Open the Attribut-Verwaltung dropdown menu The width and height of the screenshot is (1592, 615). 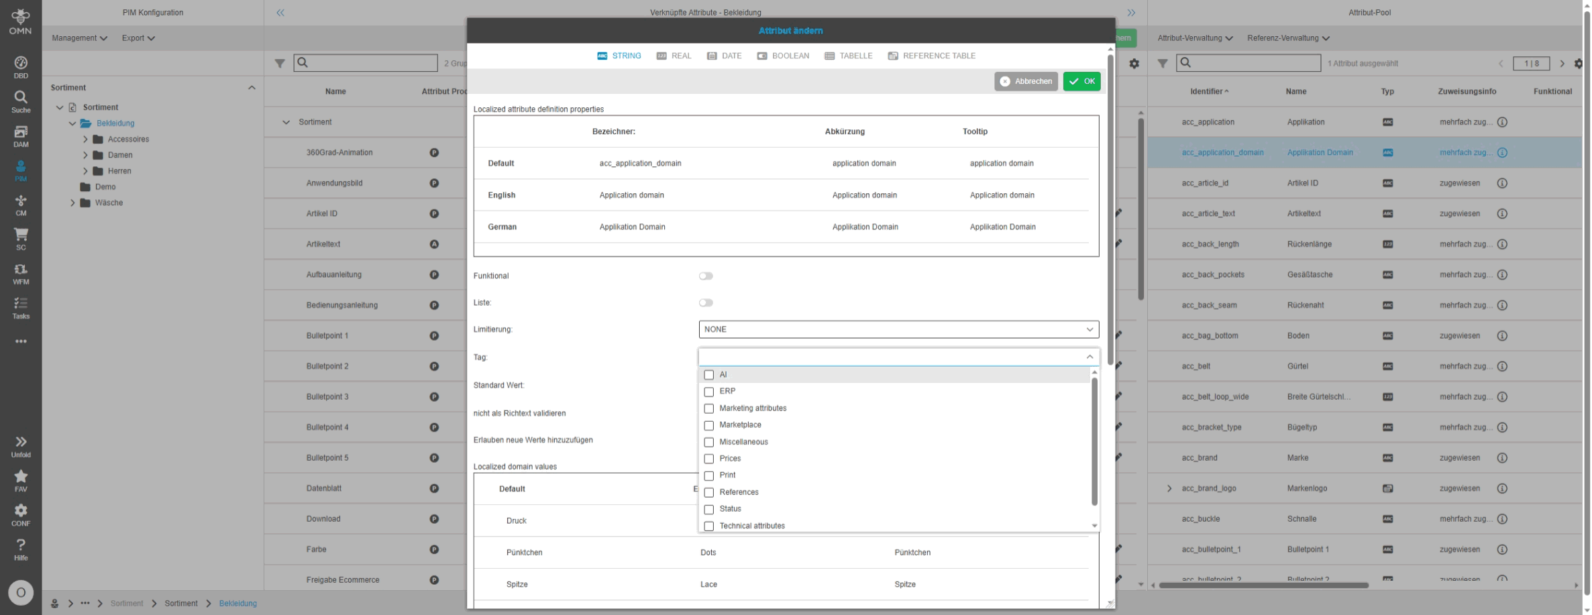click(1194, 38)
